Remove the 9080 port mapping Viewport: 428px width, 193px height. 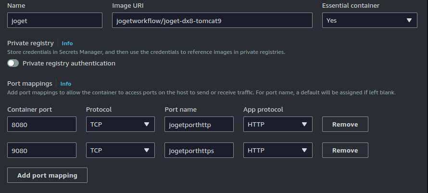pyautogui.click(x=345, y=150)
